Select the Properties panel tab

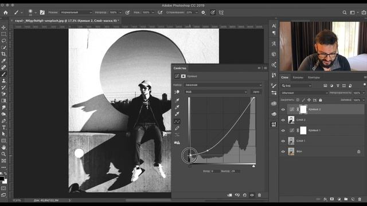pos(179,68)
